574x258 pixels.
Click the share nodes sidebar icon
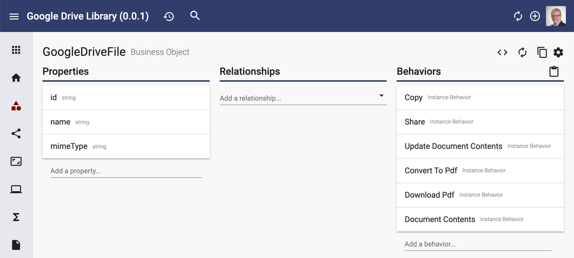pos(16,133)
